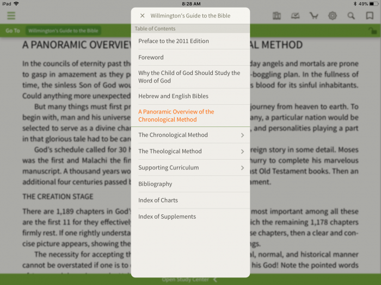Toggle the lock icon in green bar
The height and width of the screenshot is (285, 381).
coord(372,31)
